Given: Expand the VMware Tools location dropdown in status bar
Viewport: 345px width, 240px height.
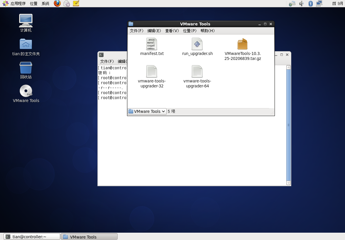Looking at the screenshot, I should click(x=147, y=112).
